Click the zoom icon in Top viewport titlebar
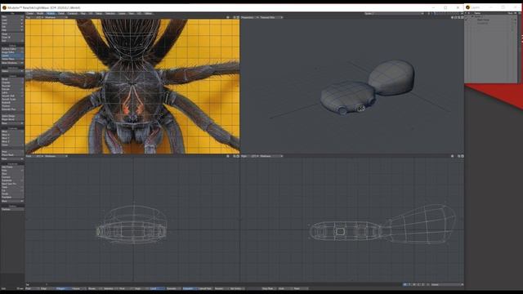This screenshot has width=523, height=294. tap(235, 17)
